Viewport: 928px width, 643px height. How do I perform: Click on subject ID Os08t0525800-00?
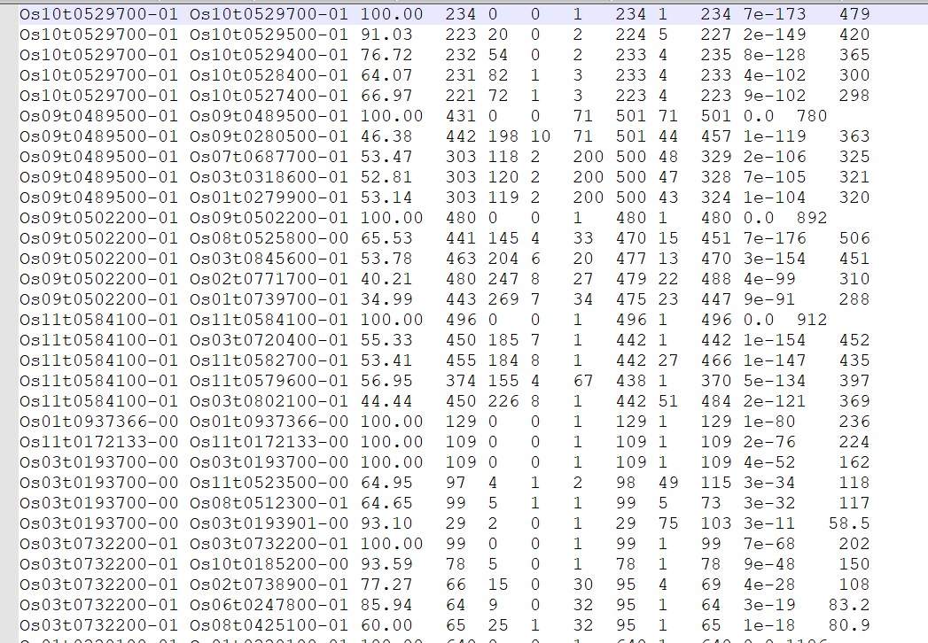pos(269,238)
